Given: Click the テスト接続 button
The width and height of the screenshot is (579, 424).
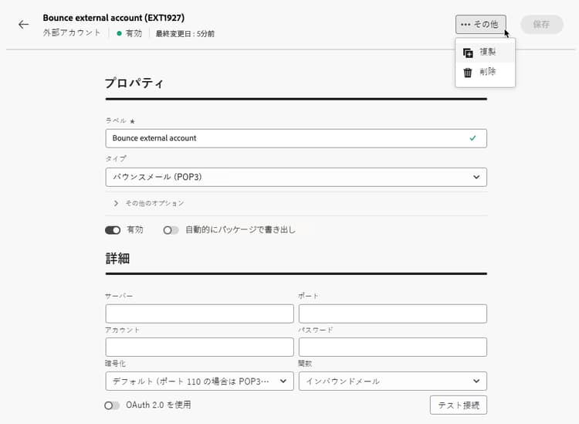Looking at the screenshot, I should (x=459, y=405).
